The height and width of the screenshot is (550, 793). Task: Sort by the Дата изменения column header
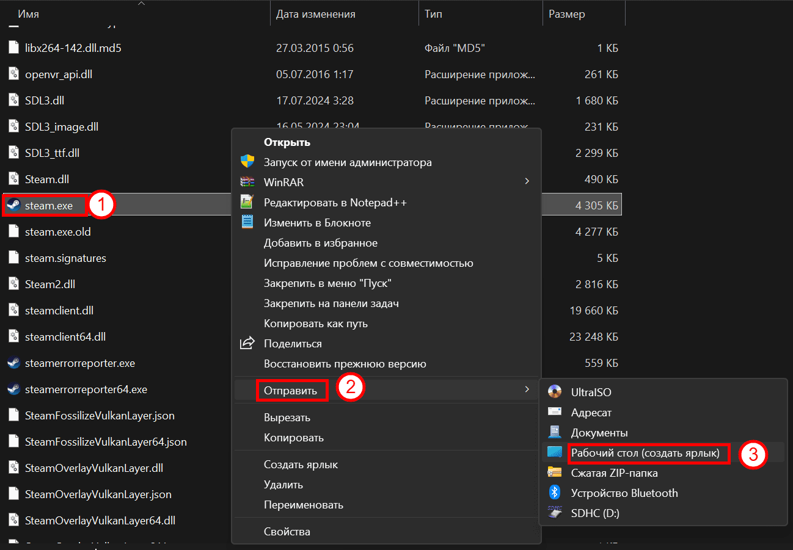tap(316, 13)
